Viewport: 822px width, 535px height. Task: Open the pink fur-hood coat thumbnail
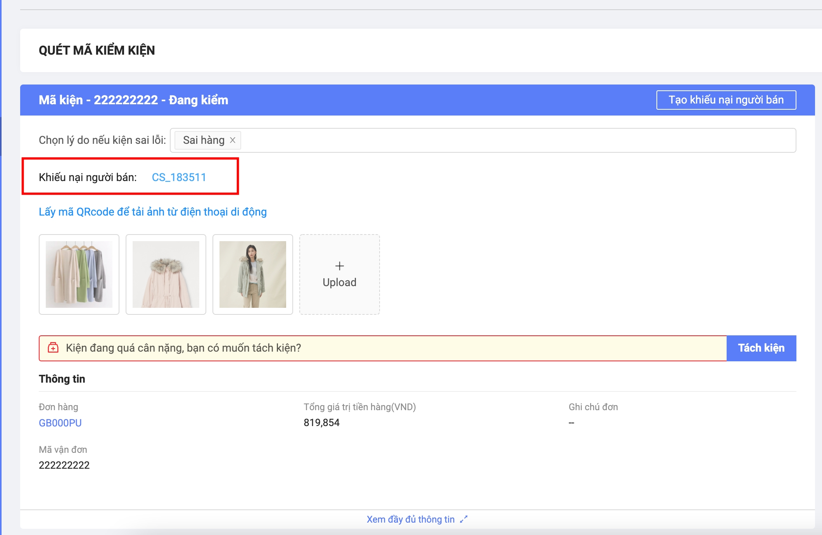coord(166,274)
